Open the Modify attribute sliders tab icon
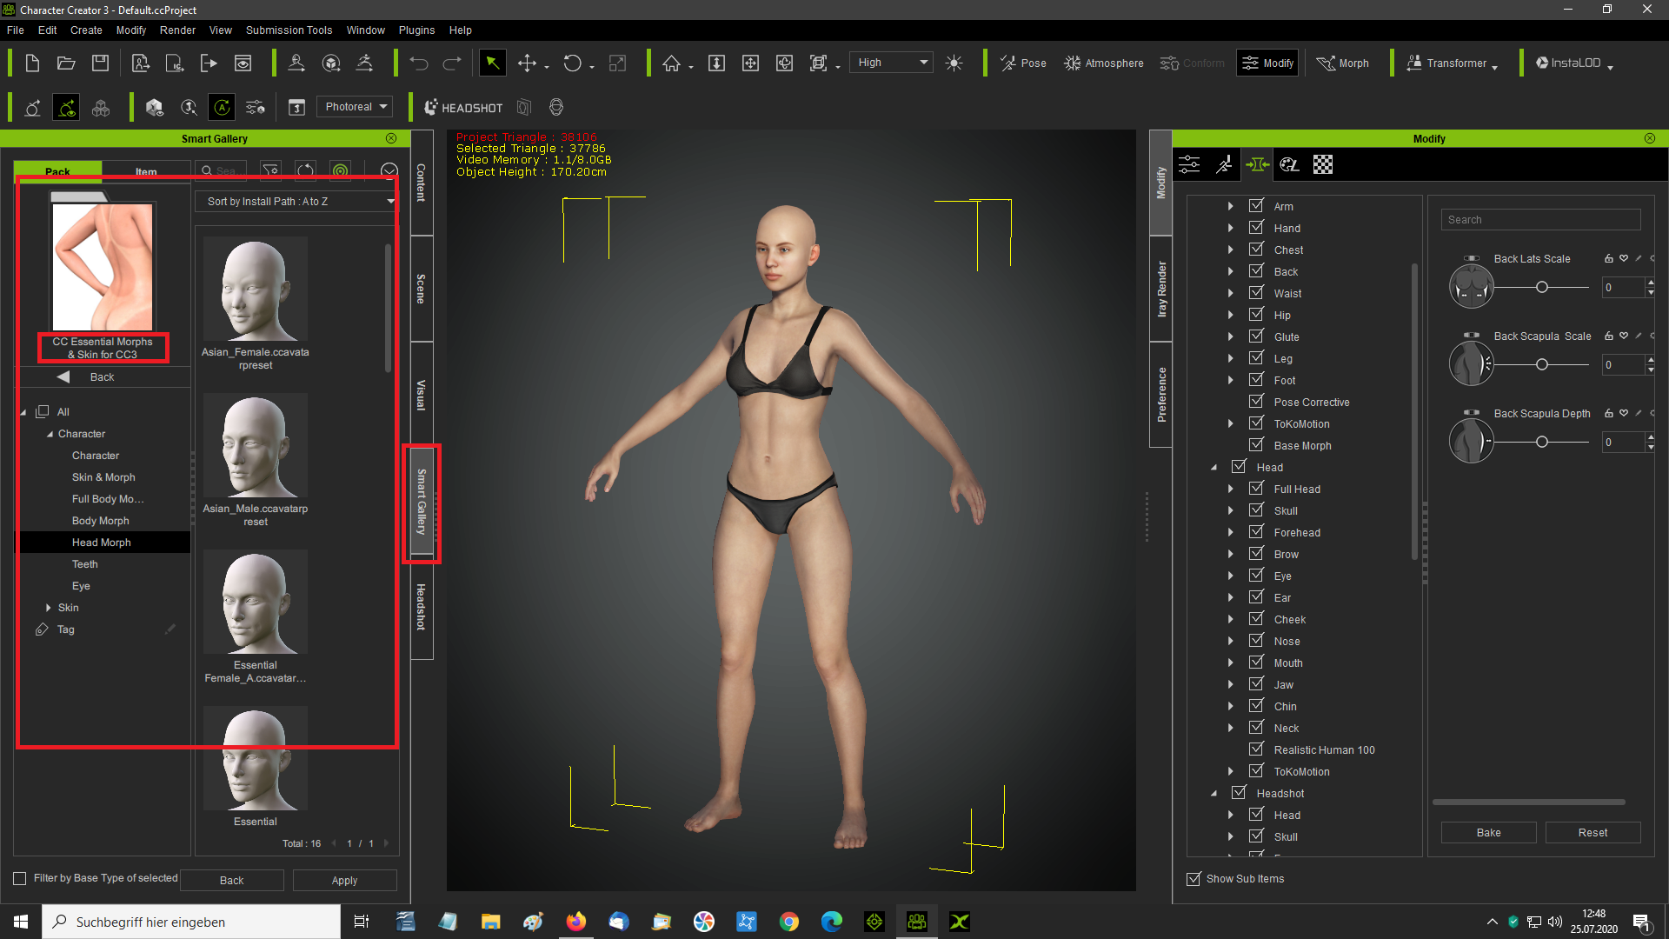The height and width of the screenshot is (939, 1669). (x=1189, y=164)
